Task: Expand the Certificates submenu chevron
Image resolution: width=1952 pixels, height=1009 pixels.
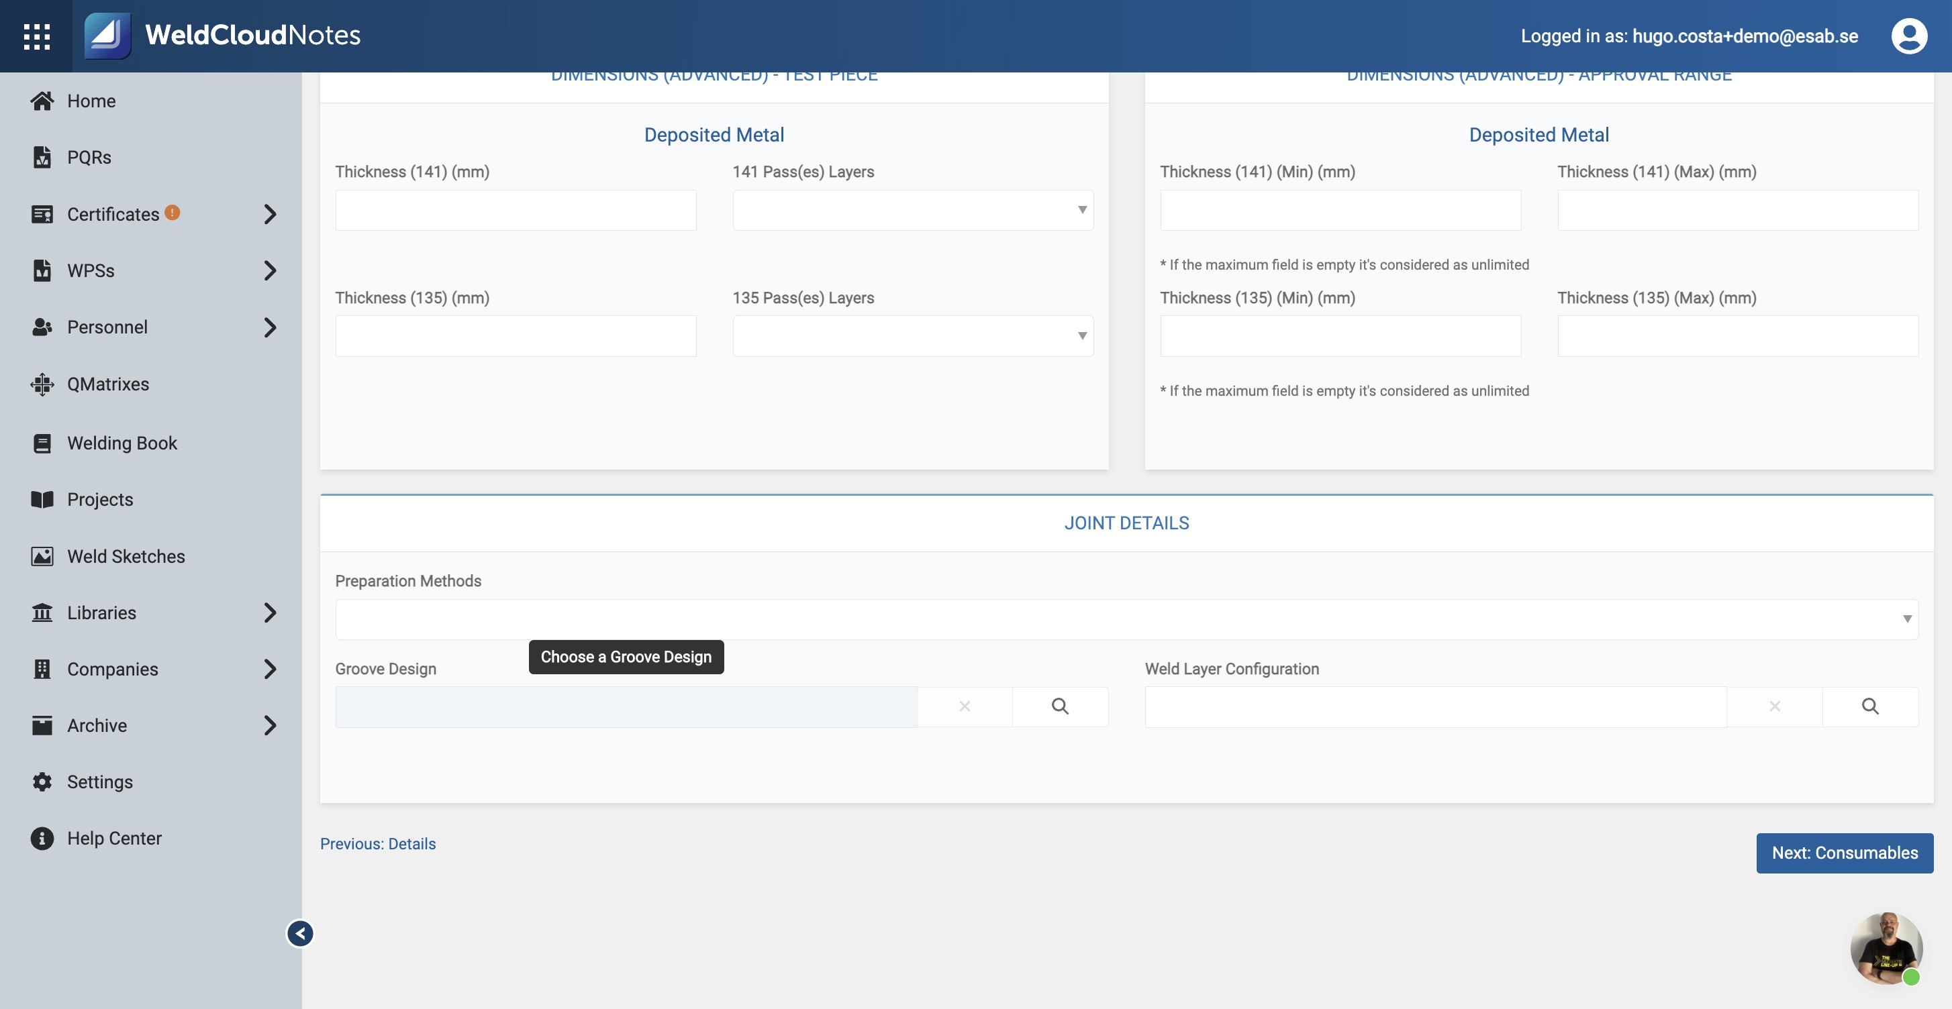Action: [x=270, y=215]
